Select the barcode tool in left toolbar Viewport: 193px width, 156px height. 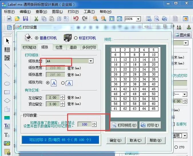coord(7,49)
